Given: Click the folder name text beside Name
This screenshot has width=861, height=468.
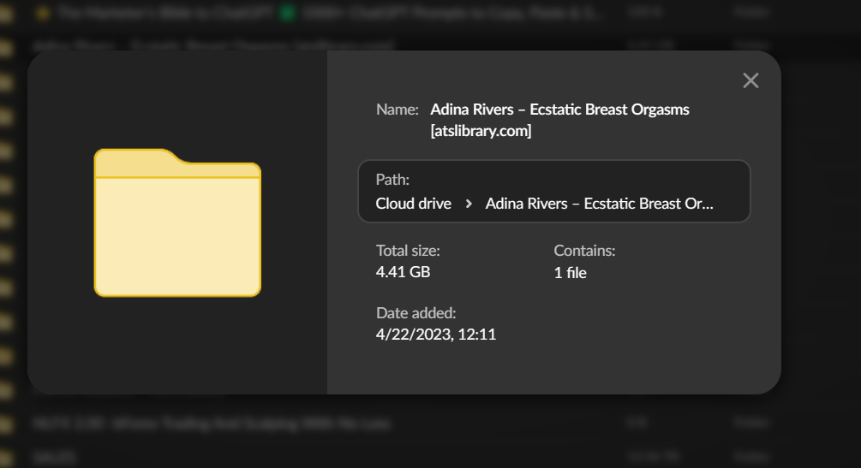Looking at the screenshot, I should point(559,110).
